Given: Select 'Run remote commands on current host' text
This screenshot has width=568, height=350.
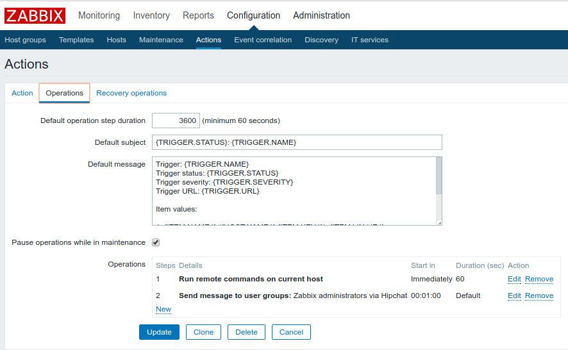Looking at the screenshot, I should [251, 279].
